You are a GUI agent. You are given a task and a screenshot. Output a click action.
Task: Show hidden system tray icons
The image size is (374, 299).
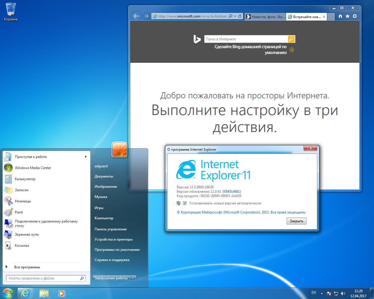(x=322, y=293)
